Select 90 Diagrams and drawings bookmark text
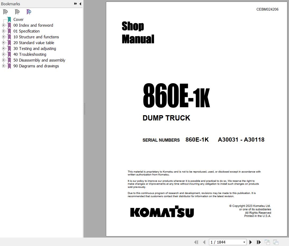 click(x=36, y=66)
